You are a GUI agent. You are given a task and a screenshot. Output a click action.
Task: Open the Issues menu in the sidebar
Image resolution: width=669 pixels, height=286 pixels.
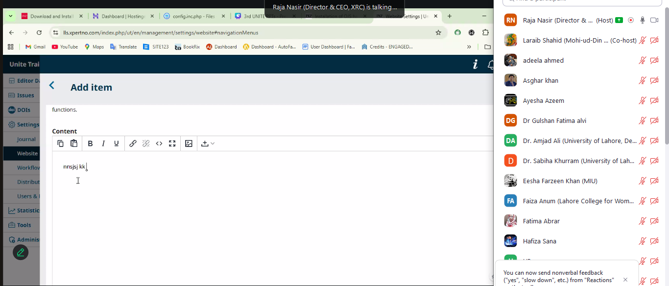point(25,95)
